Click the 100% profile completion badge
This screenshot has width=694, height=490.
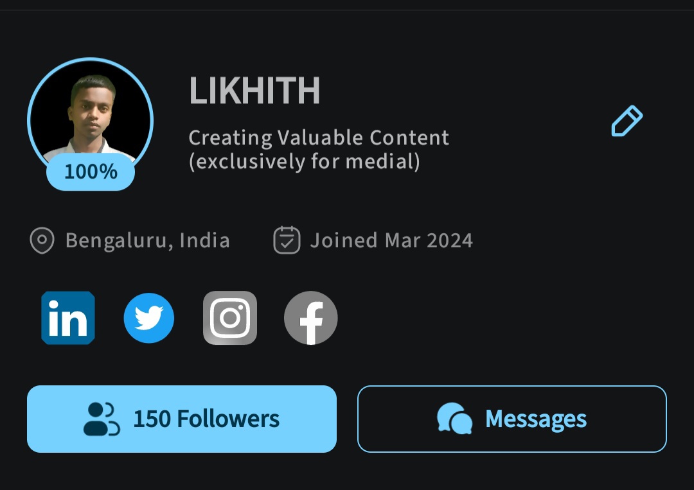tap(91, 171)
